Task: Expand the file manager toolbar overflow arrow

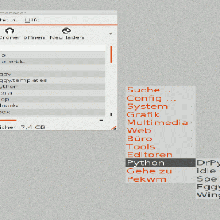Action: pos(111,34)
